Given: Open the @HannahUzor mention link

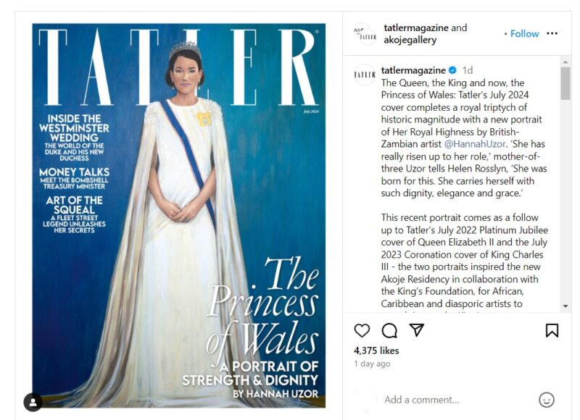Looking at the screenshot, I should point(475,143).
